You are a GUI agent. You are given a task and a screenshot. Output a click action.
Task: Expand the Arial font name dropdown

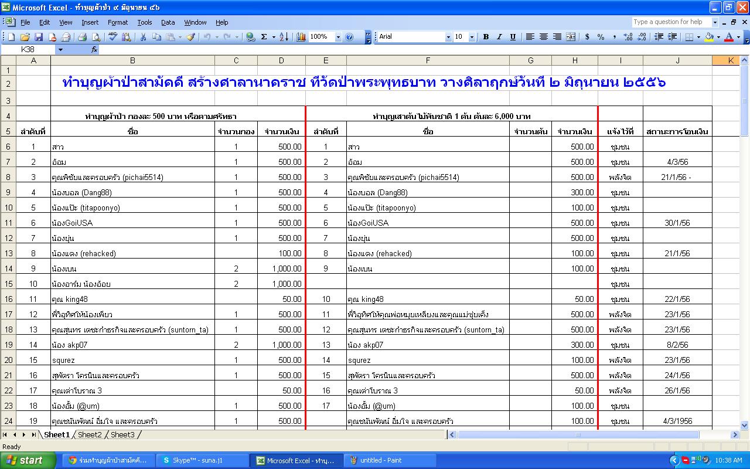(448, 37)
